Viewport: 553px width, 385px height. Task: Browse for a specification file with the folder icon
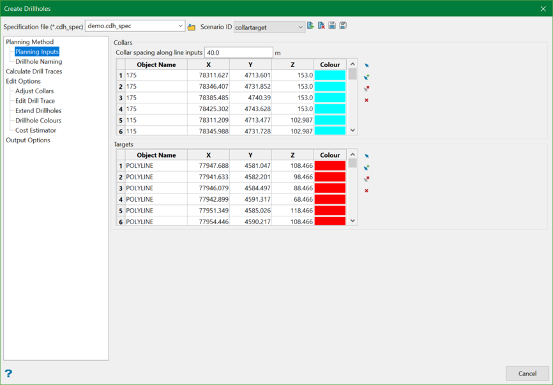pyautogui.click(x=192, y=27)
